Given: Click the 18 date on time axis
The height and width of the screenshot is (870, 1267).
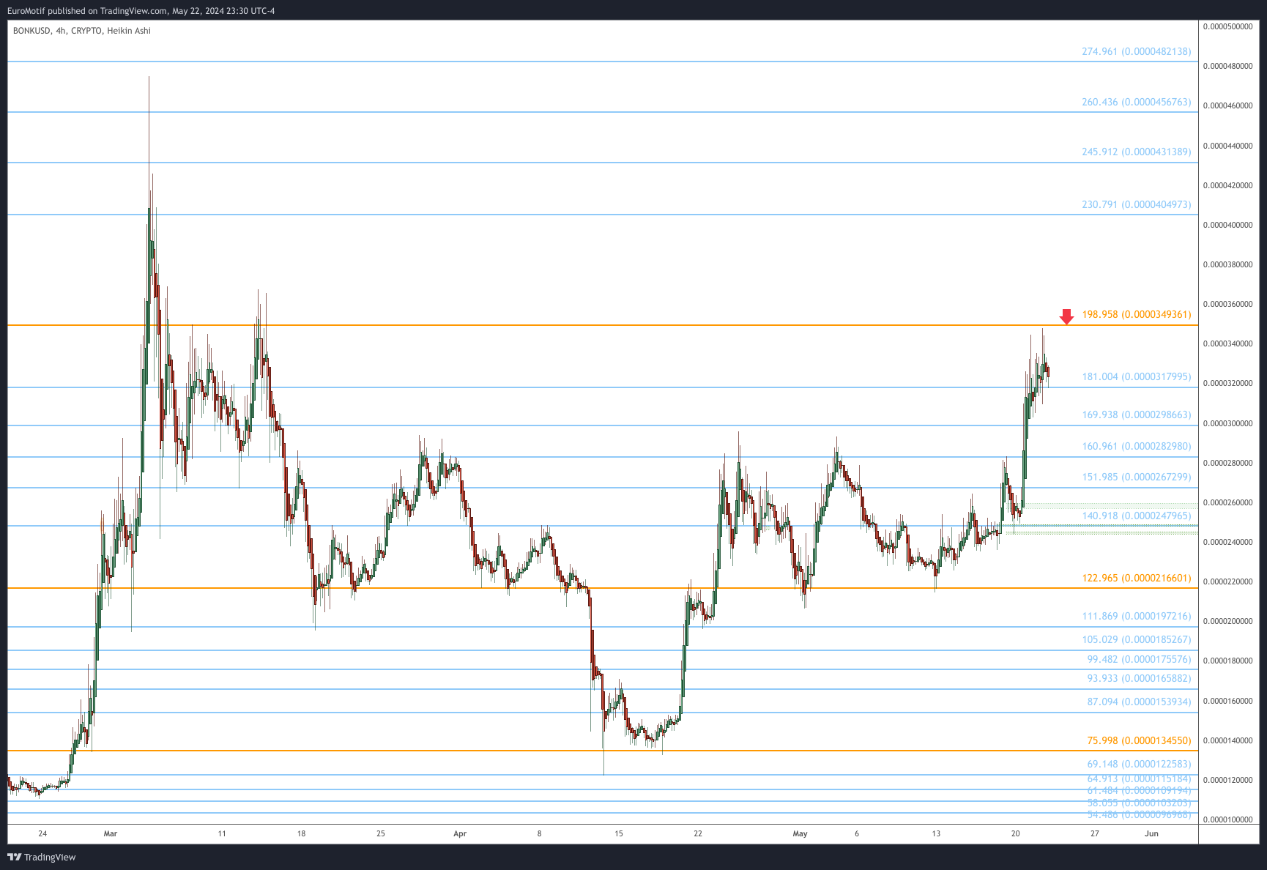Looking at the screenshot, I should coord(301,833).
